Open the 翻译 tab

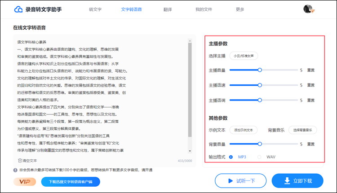[168, 9]
